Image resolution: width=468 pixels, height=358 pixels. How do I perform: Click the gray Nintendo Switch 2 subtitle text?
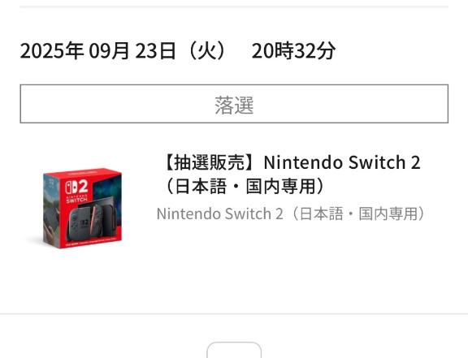[219, 214]
